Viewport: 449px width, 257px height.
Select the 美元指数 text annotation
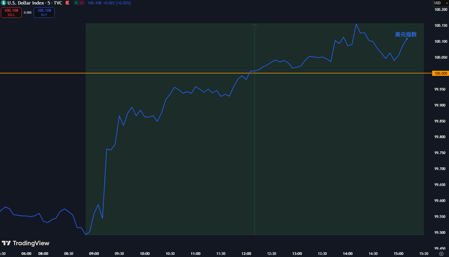tap(406, 34)
